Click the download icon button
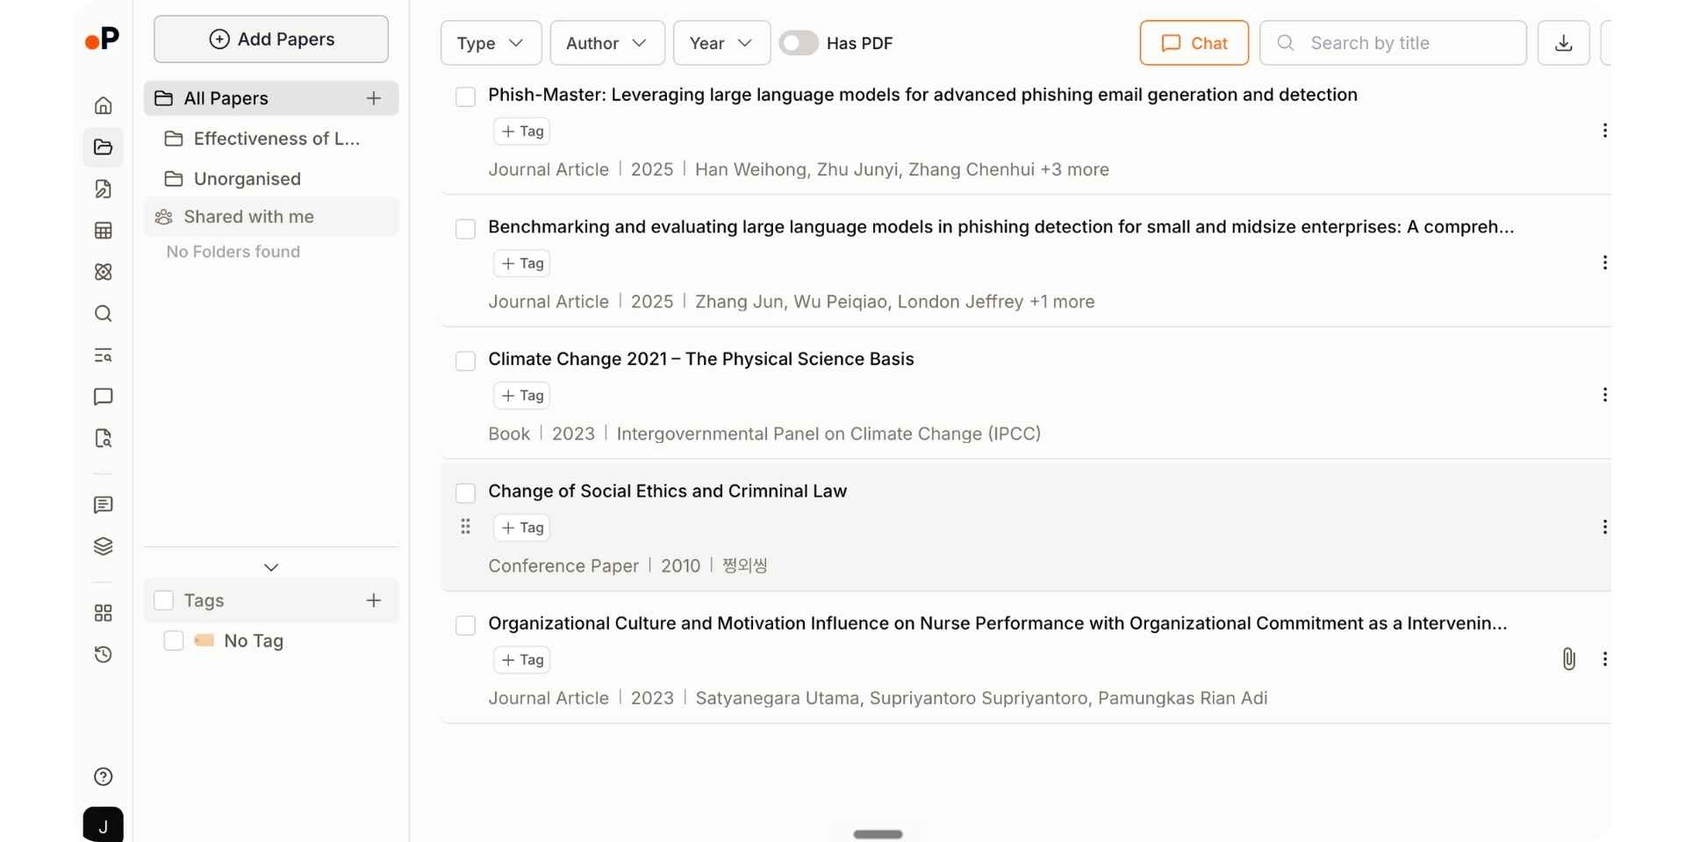Screen dimensions: 1685x842 pos(1563,43)
